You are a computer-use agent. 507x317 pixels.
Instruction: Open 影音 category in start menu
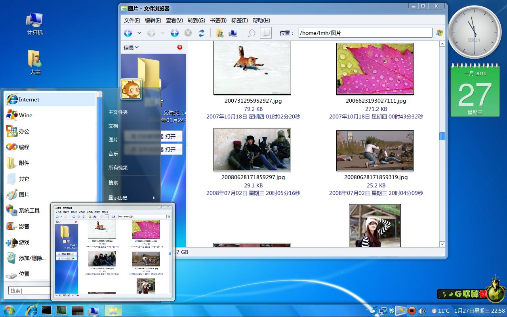pos(29,226)
